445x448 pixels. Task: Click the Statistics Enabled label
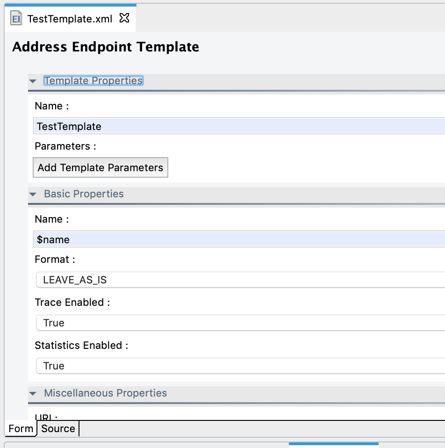click(81, 346)
